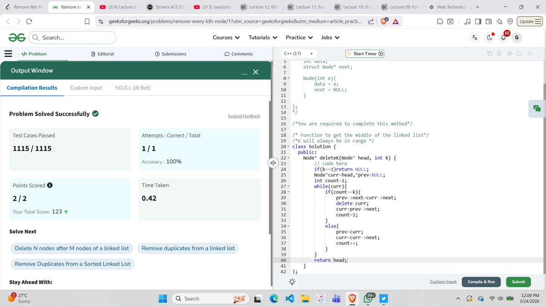Close the Output Window panel
Image resolution: width=546 pixels, height=307 pixels.
point(255,72)
